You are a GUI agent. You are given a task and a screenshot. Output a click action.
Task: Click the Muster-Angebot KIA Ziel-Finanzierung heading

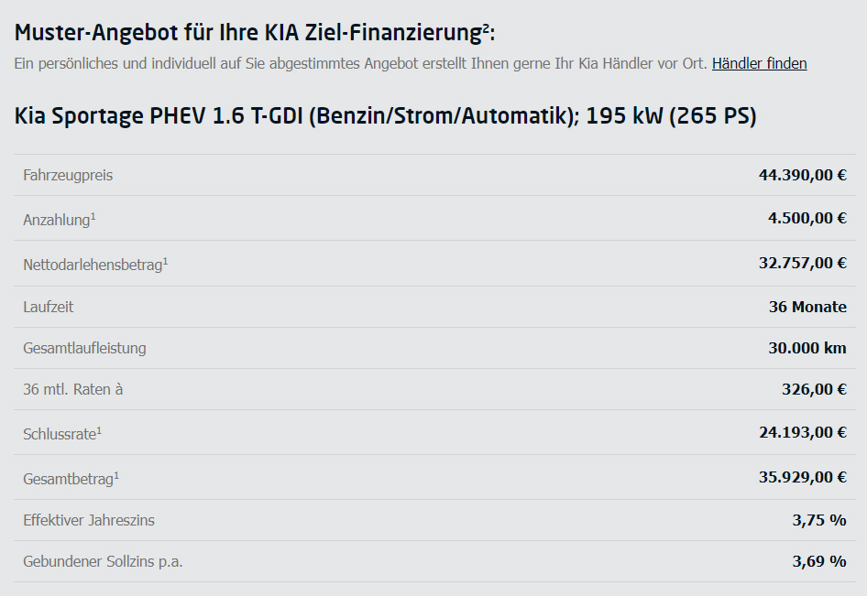click(x=255, y=33)
